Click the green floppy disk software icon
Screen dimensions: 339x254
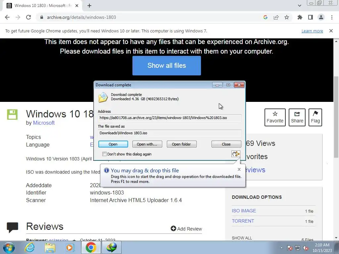12,114
